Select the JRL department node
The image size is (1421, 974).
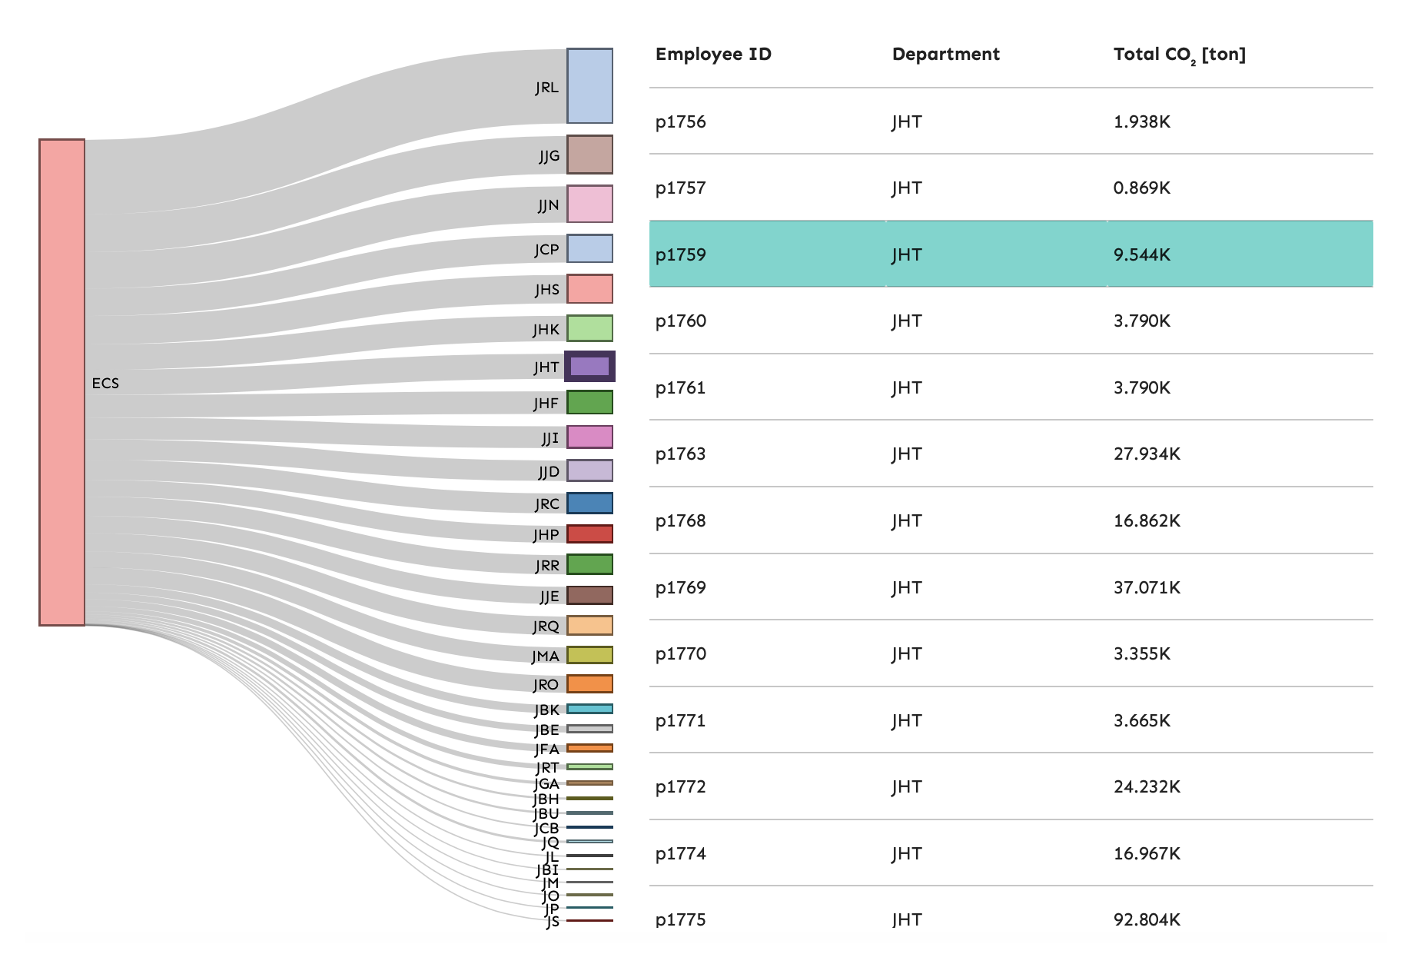pyautogui.click(x=589, y=86)
